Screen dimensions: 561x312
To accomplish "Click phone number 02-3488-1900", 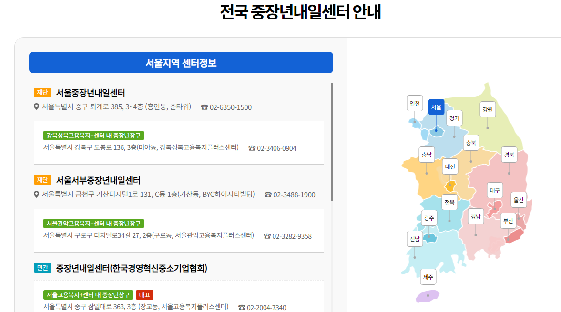I will (294, 195).
